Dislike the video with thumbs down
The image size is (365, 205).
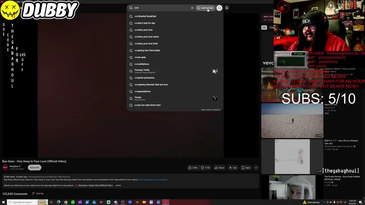coord(205,168)
